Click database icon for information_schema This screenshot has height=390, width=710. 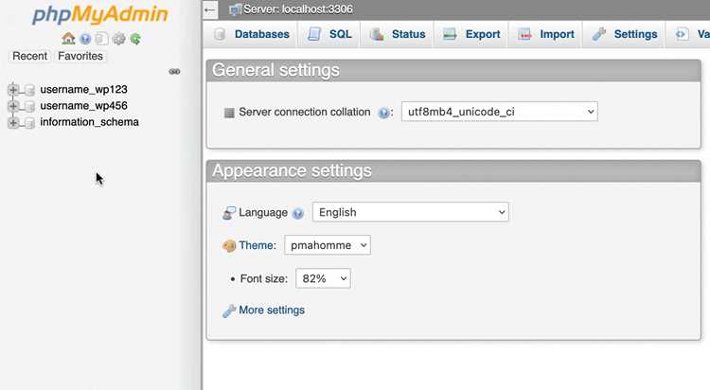(x=29, y=122)
